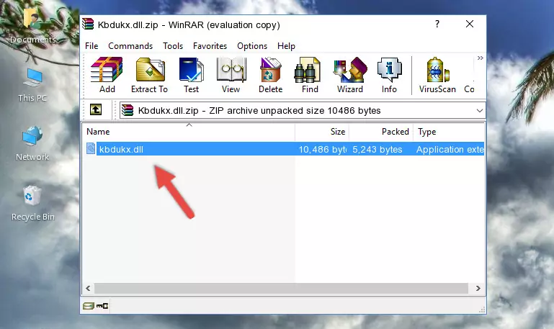Run the Test archive tool

[191, 75]
